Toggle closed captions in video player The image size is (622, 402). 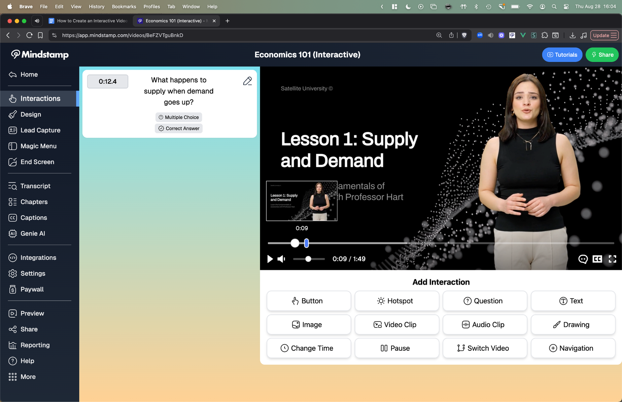pos(597,259)
